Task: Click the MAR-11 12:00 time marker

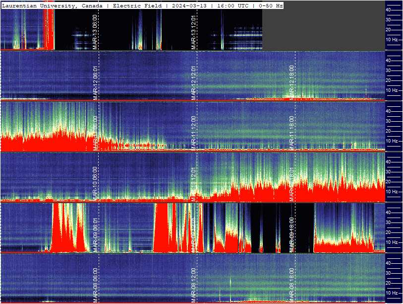Action: (193, 133)
